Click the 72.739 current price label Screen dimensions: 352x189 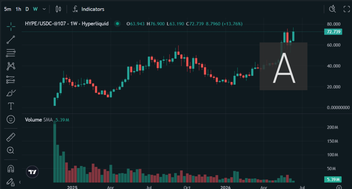pos(333,32)
